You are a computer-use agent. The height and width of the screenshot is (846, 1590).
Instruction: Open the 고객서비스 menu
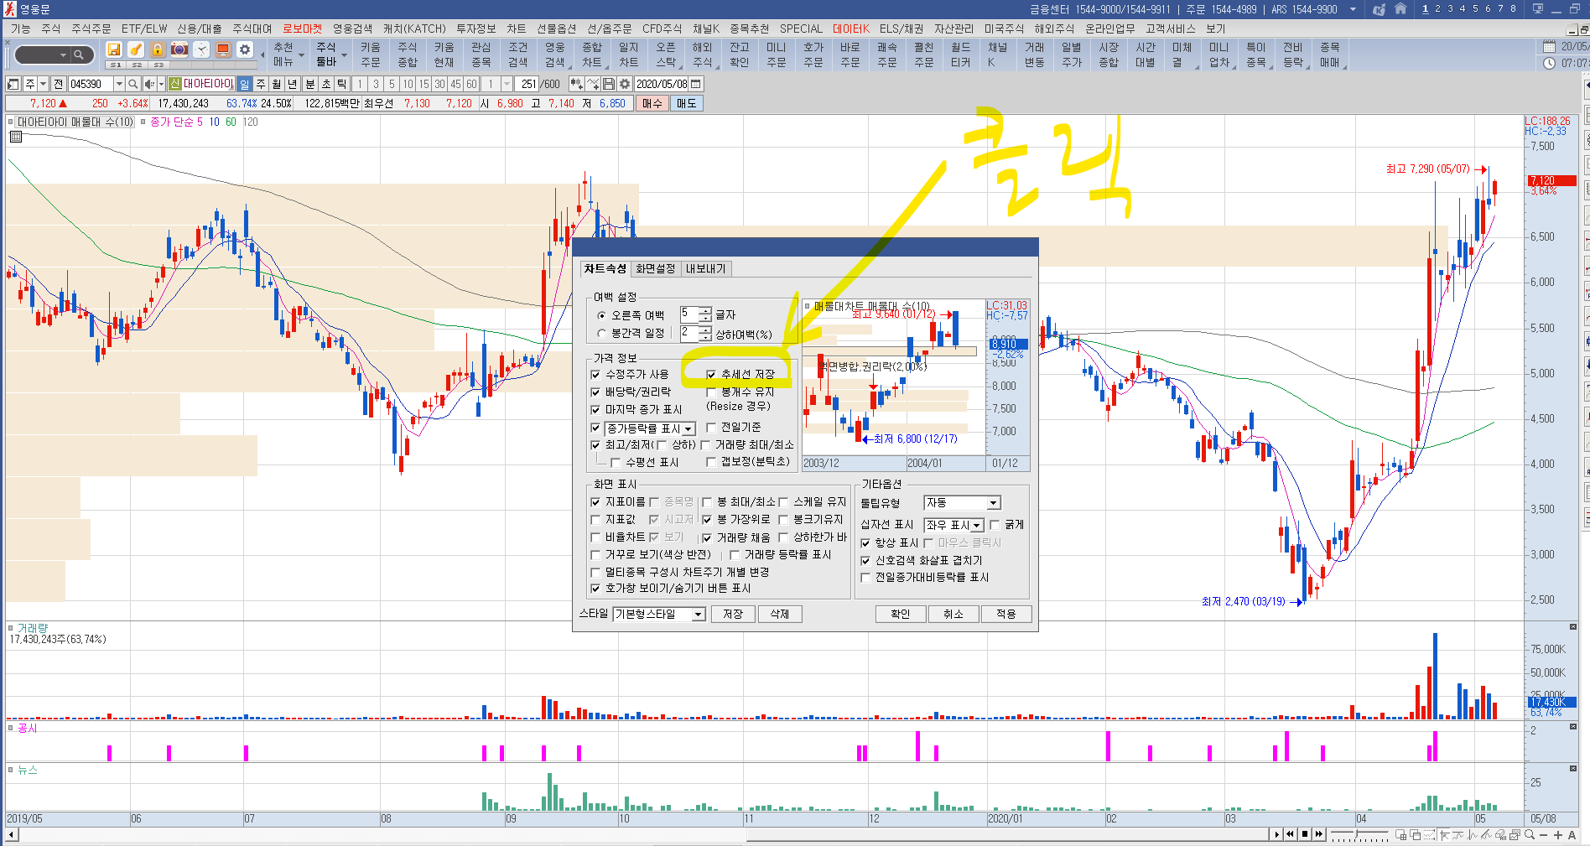pos(1170,29)
